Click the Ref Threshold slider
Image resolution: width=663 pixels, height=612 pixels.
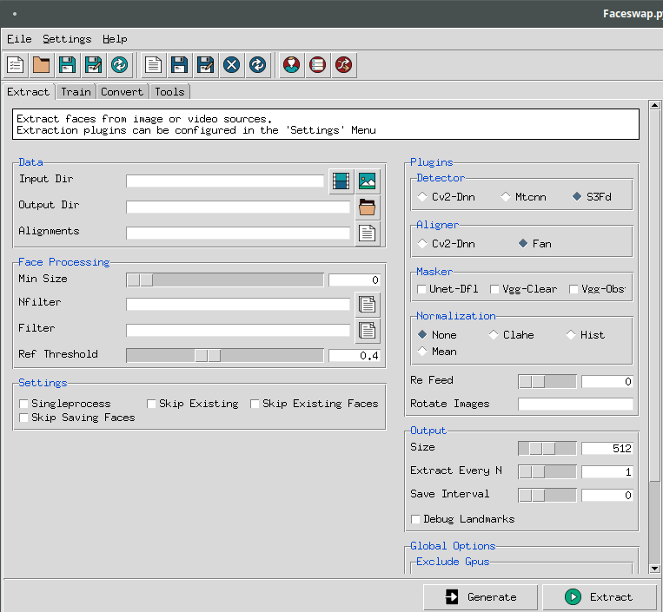[225, 356]
